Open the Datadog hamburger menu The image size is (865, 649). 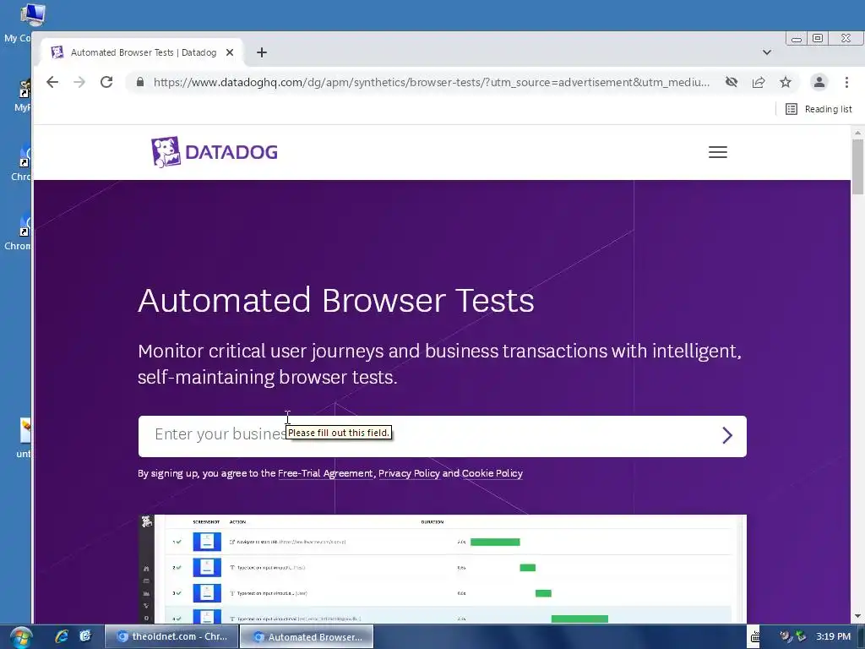718,152
